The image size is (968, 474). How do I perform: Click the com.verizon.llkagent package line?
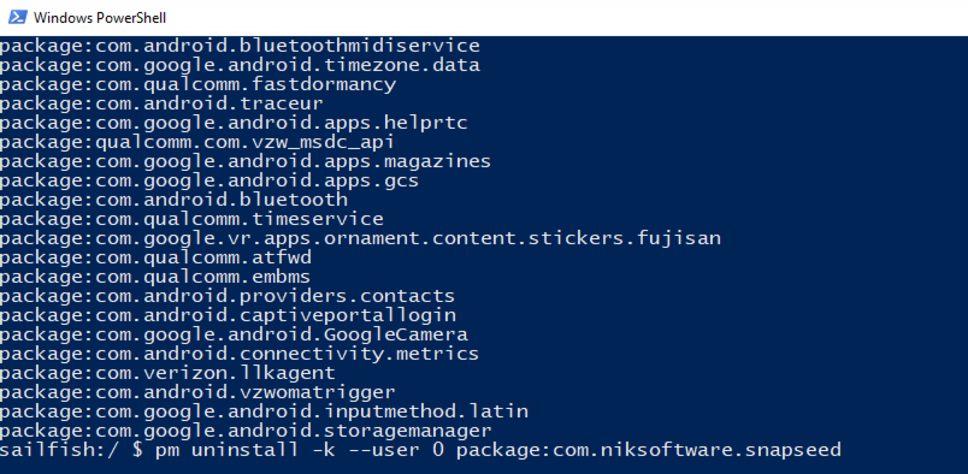pyautogui.click(x=167, y=373)
